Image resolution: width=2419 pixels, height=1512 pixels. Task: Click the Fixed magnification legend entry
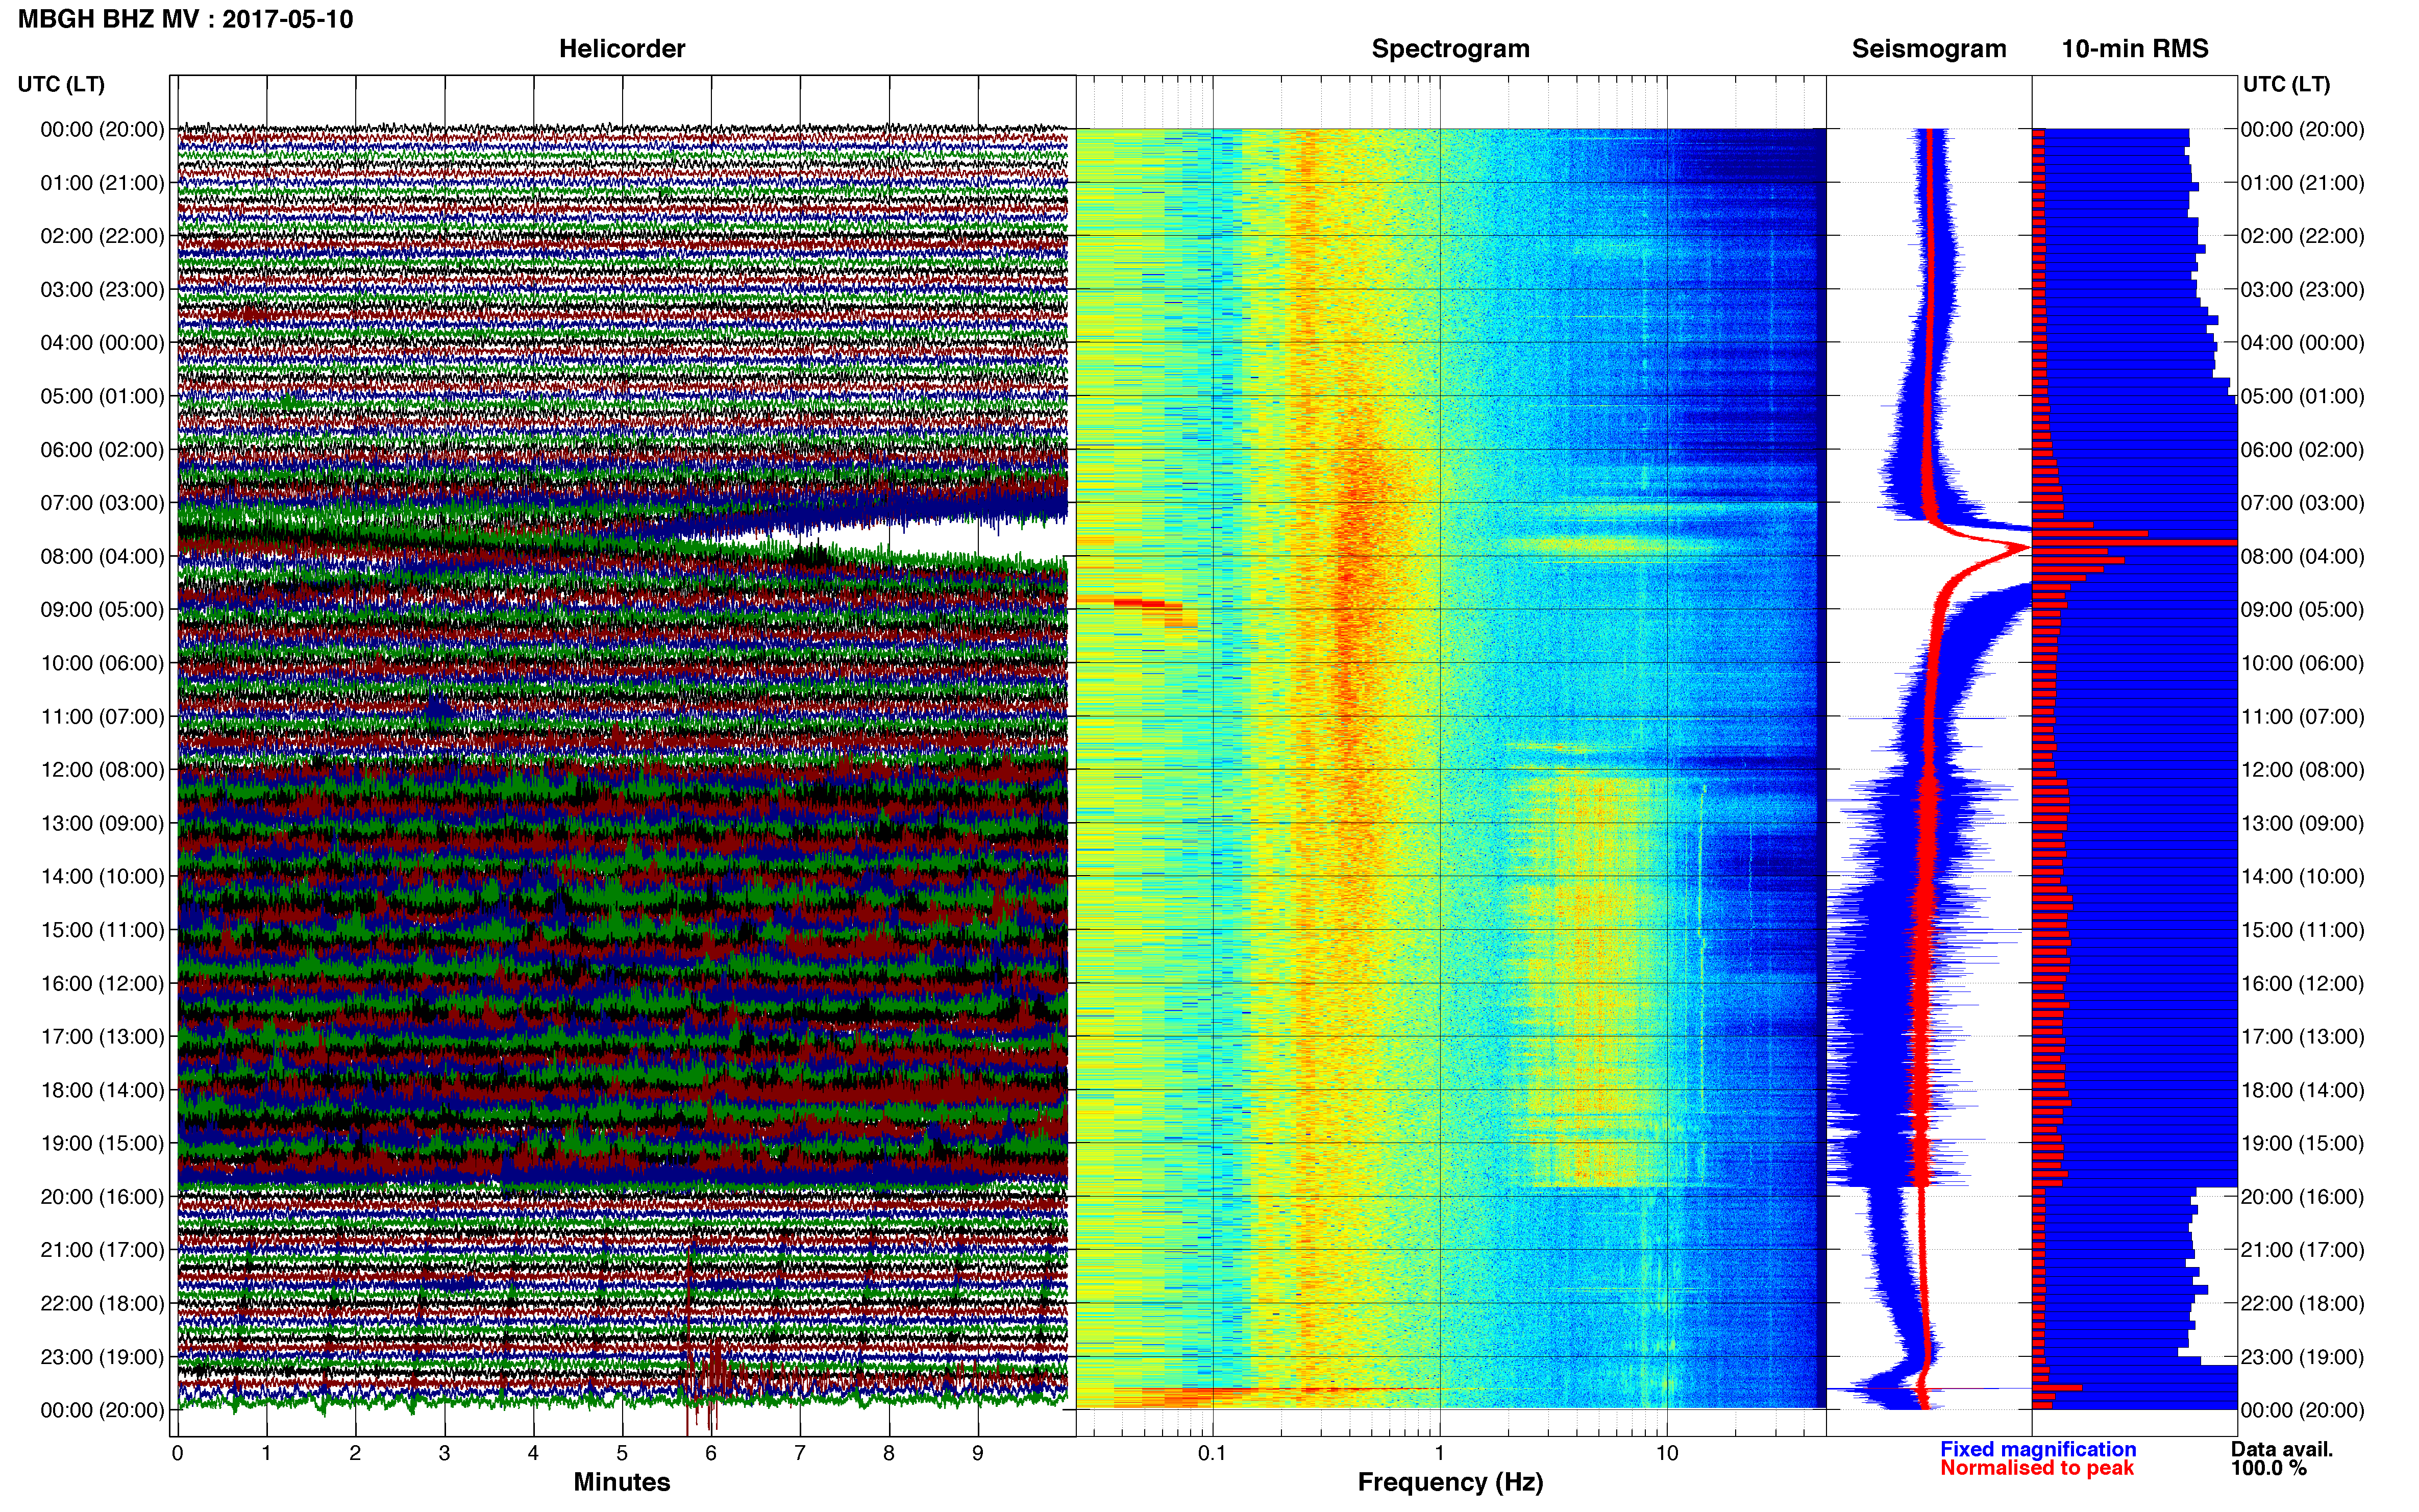click(x=2038, y=1449)
